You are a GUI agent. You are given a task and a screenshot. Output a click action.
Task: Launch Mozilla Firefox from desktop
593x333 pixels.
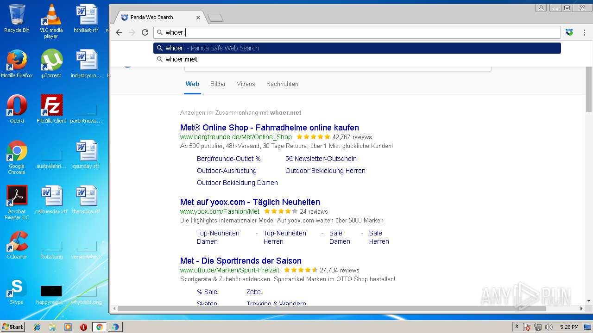coord(17,64)
